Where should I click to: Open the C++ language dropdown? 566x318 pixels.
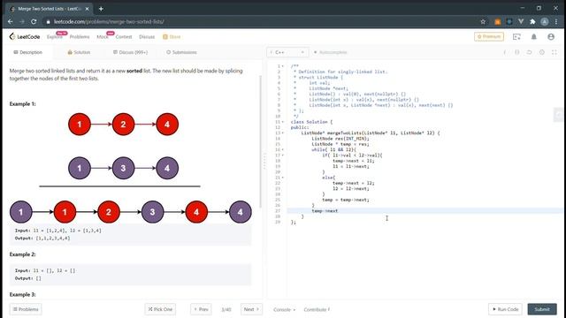tap(287, 52)
